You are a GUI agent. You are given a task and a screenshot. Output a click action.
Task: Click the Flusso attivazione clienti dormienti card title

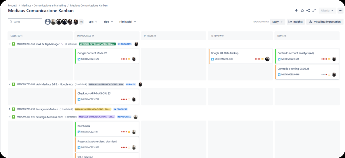click(97, 141)
